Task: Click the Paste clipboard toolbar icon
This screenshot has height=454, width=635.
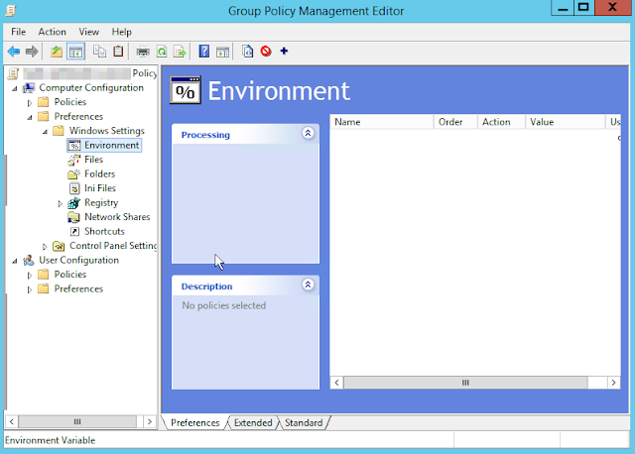Action: pos(118,52)
